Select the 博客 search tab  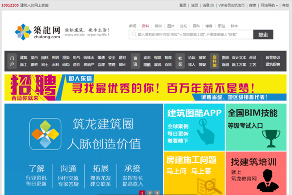click(209, 26)
